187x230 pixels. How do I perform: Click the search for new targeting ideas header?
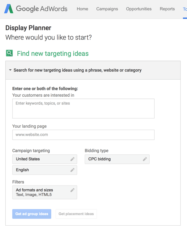[78, 70]
